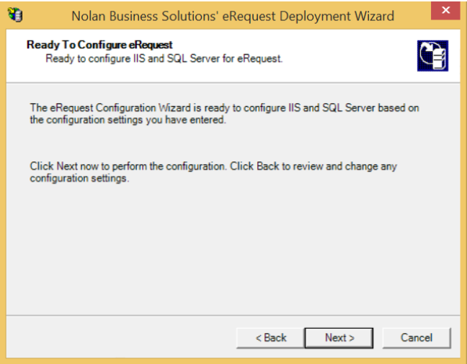The image size is (467, 364).
Task: Click the line starting 'The eRequest Configuration Wizard'
Action: coord(223,108)
